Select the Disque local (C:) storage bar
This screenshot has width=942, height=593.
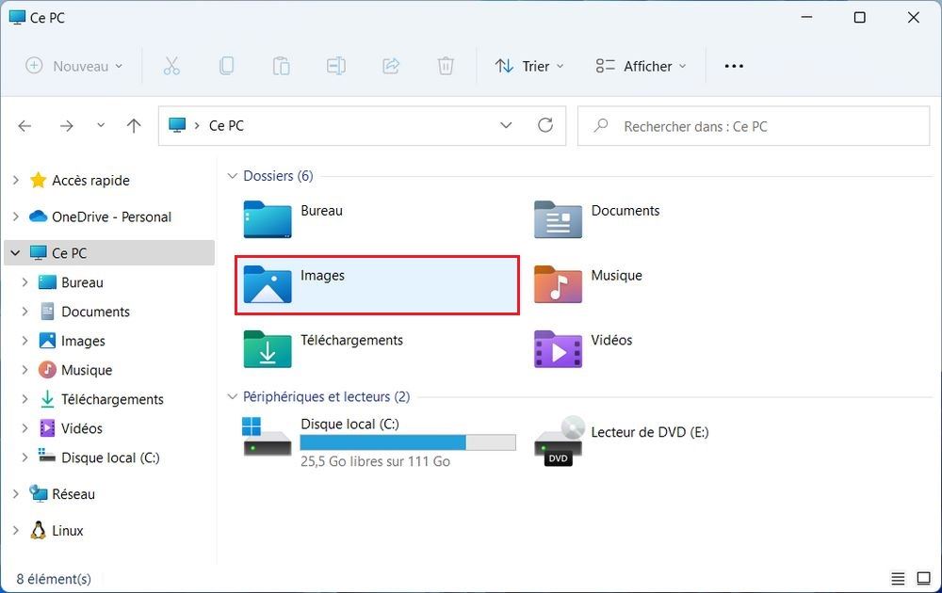point(407,442)
